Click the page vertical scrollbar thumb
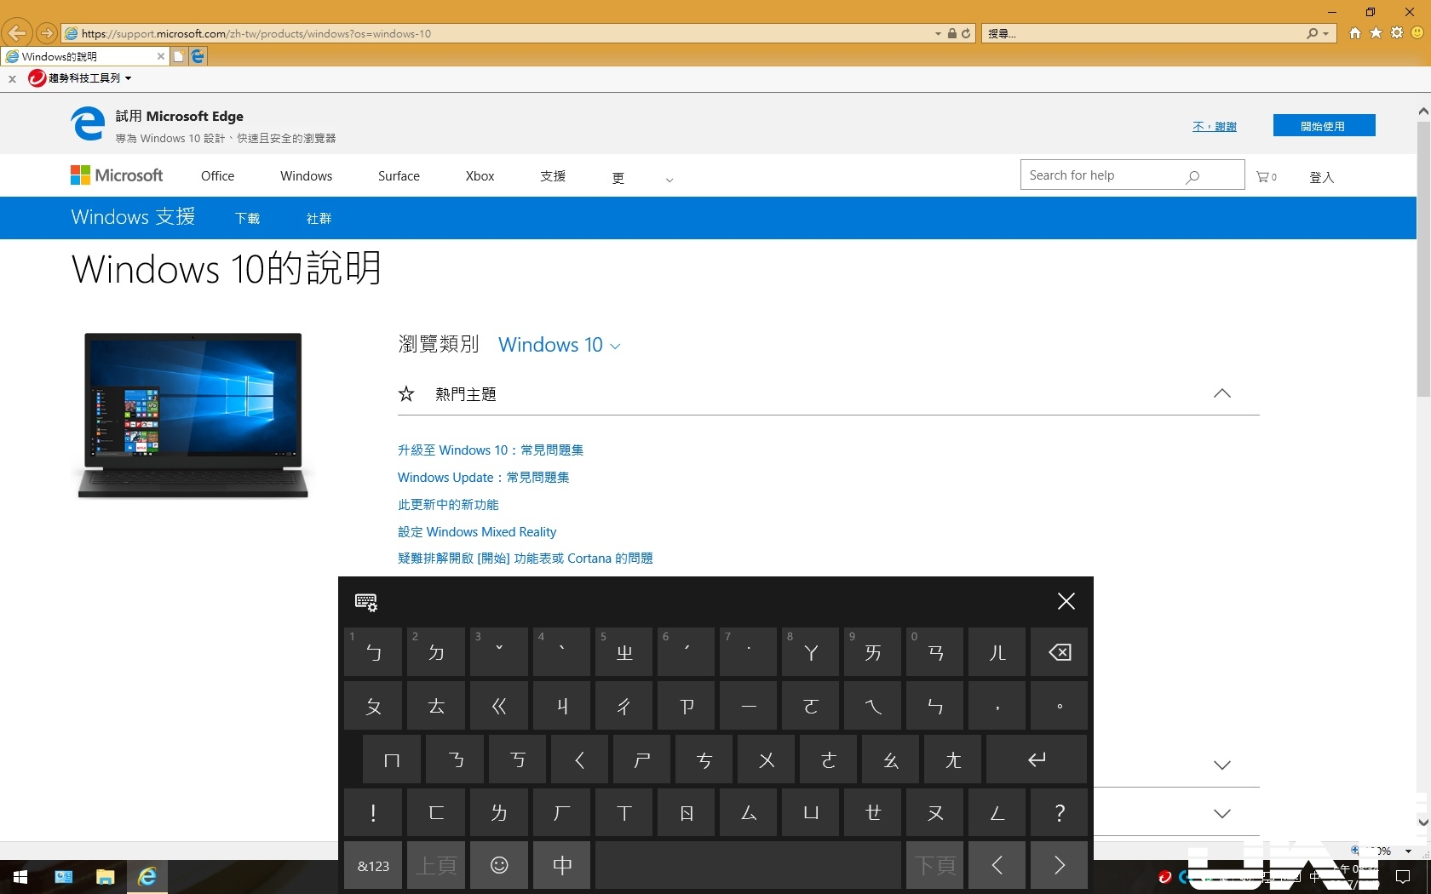This screenshot has height=894, width=1431. [1423, 255]
